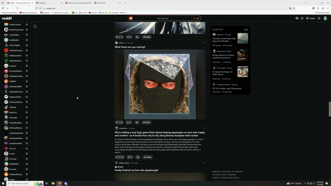Switch to the Explore Top Communities tab
The width and height of the screenshot is (331, 186).
point(78,3)
